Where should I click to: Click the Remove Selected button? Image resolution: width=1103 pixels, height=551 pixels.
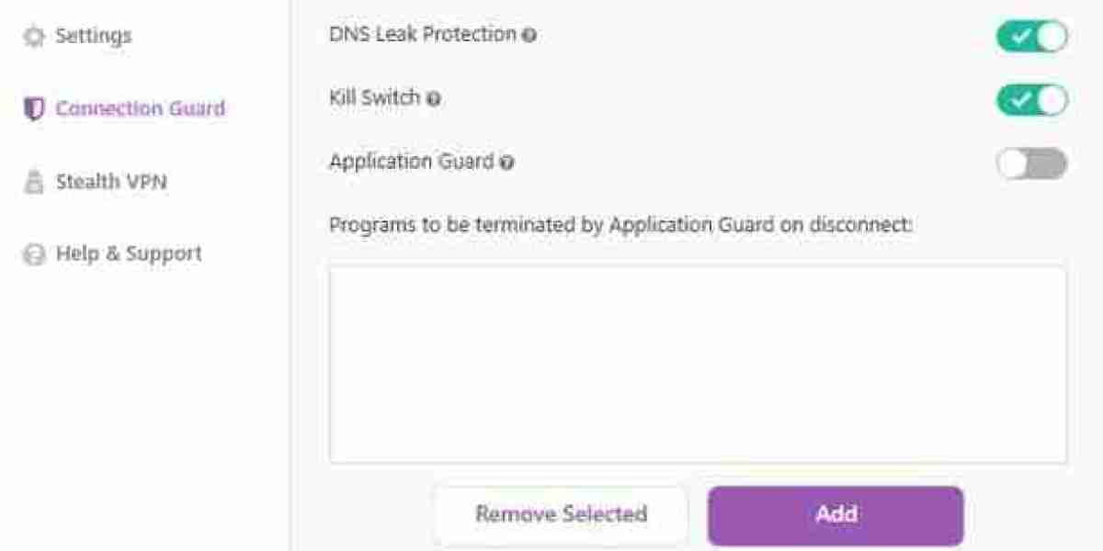click(561, 514)
